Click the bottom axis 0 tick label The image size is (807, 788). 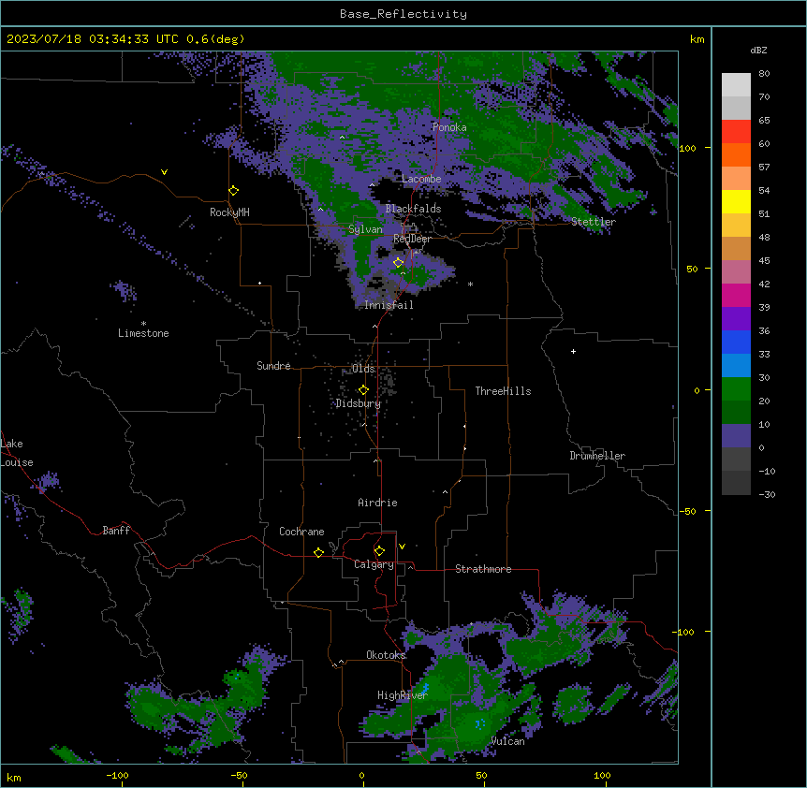[361, 775]
